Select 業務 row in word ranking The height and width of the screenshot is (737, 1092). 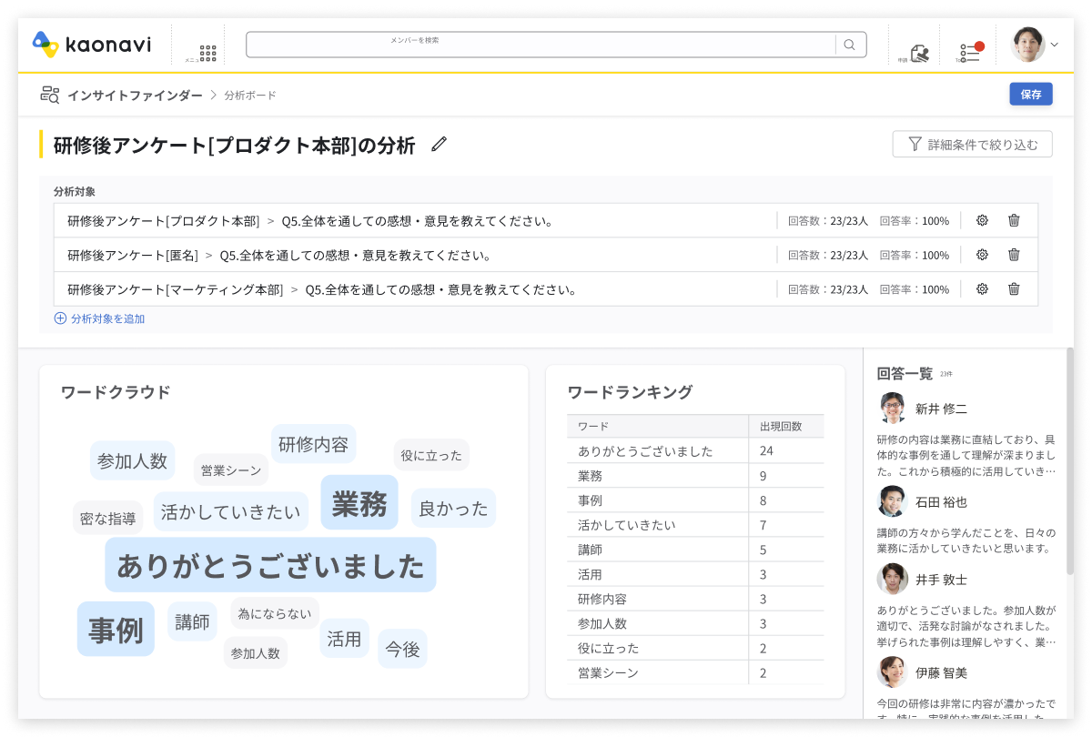695,475
